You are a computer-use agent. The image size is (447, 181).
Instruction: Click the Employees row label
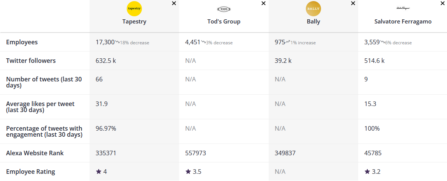(x=22, y=42)
